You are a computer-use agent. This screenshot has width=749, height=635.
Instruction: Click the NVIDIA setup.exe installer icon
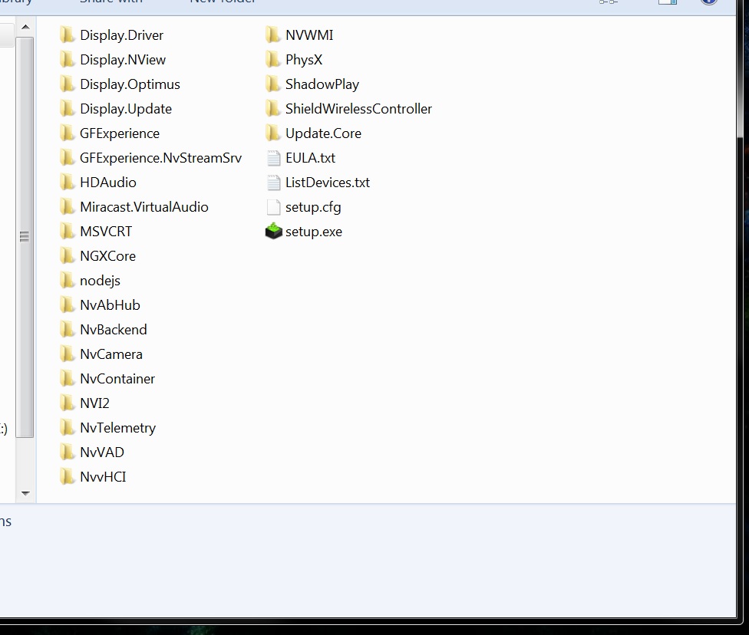274,231
